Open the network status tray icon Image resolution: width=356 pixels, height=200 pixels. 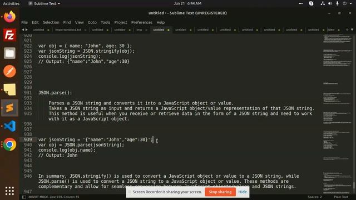[x=323, y=3]
